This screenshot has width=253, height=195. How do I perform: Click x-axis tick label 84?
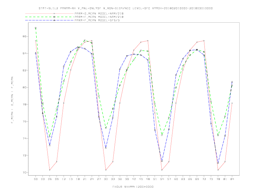pyautogui.click(x=232, y=179)
